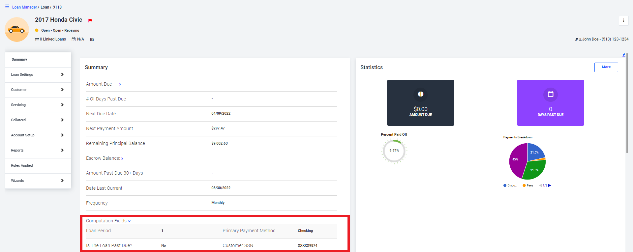Viewport: 633px width, 252px height.
Task: Click the 0 Linked Loans text
Action: pyautogui.click(x=53, y=39)
